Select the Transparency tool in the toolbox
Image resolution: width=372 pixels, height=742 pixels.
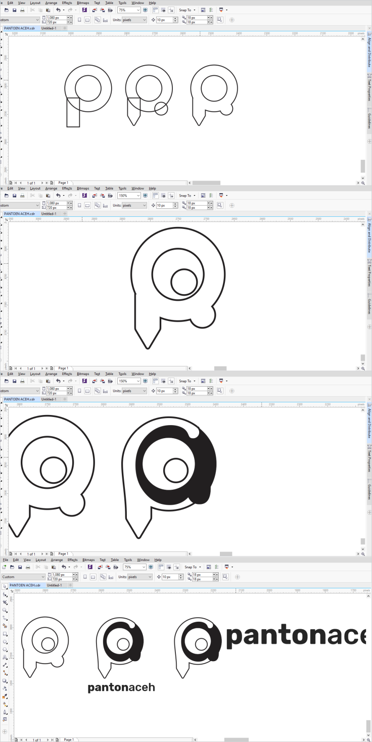[5, 688]
